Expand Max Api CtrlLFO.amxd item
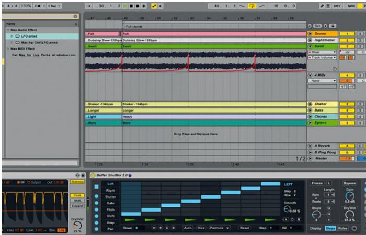Screen dimensions: 366x235 (12, 43)
